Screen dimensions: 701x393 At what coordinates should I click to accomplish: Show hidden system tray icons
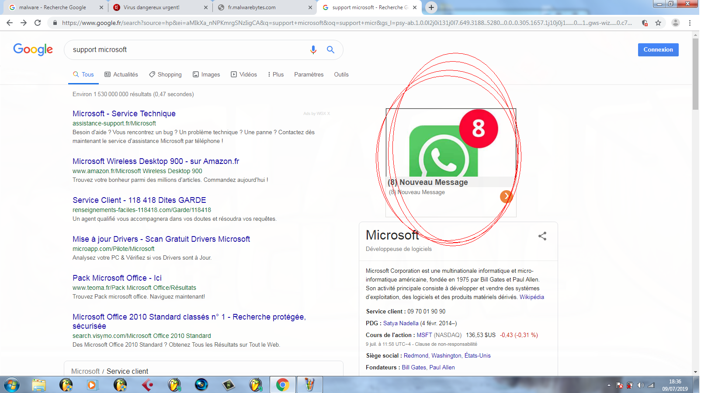tap(609, 385)
